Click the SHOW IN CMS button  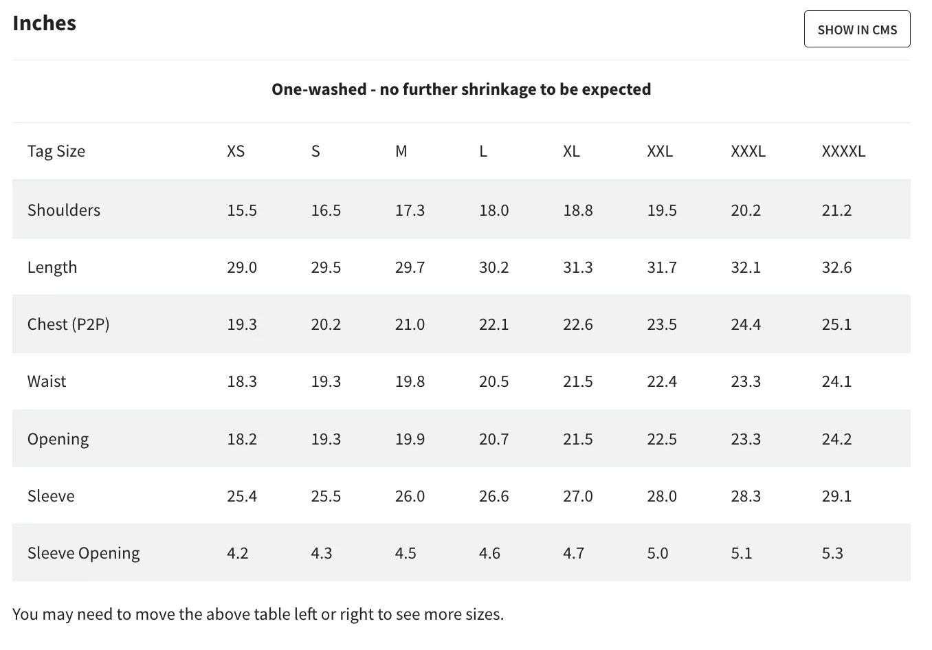tap(856, 30)
